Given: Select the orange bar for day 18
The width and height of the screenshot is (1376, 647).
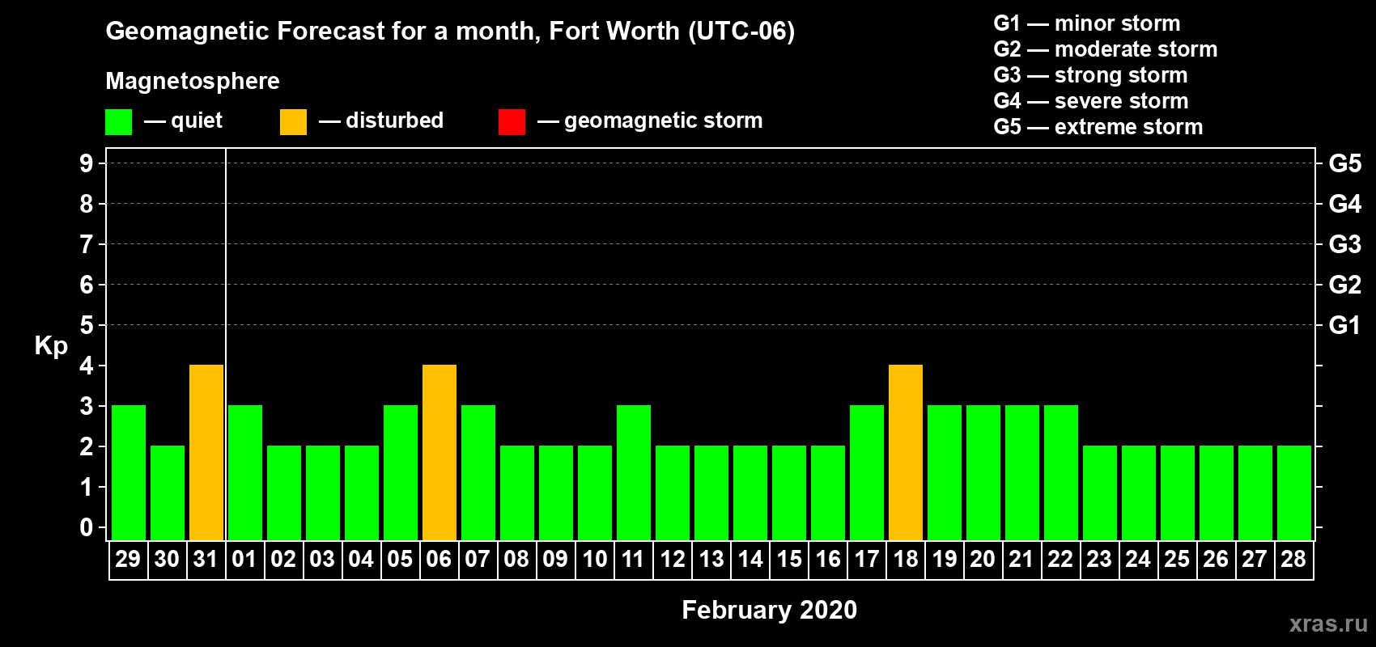Looking at the screenshot, I should tap(906, 452).
